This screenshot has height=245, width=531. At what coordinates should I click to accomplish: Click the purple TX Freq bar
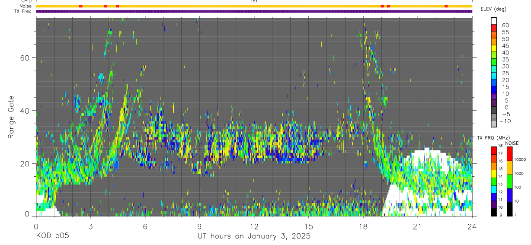tap(254, 11)
